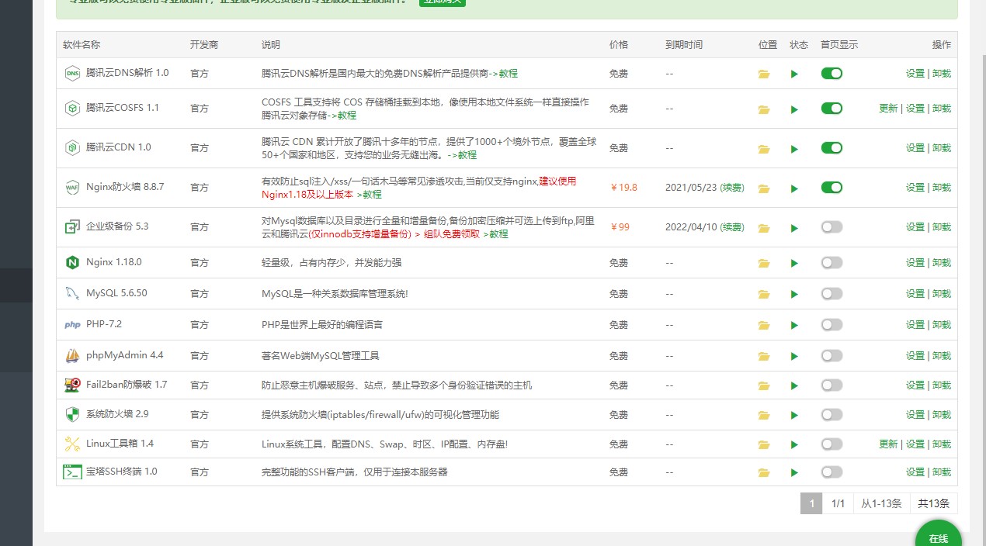Click the 到期时间 column header

coord(684,45)
